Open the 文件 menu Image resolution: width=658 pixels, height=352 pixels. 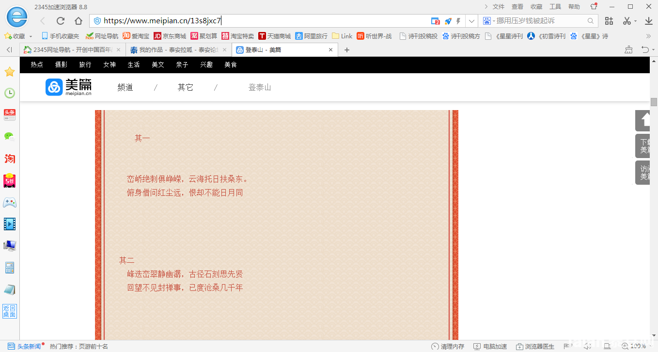tap(499, 6)
